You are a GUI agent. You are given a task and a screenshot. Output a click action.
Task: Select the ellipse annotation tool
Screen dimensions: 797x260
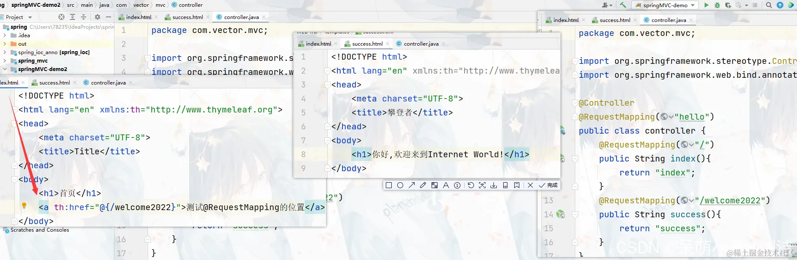pyautogui.click(x=400, y=185)
